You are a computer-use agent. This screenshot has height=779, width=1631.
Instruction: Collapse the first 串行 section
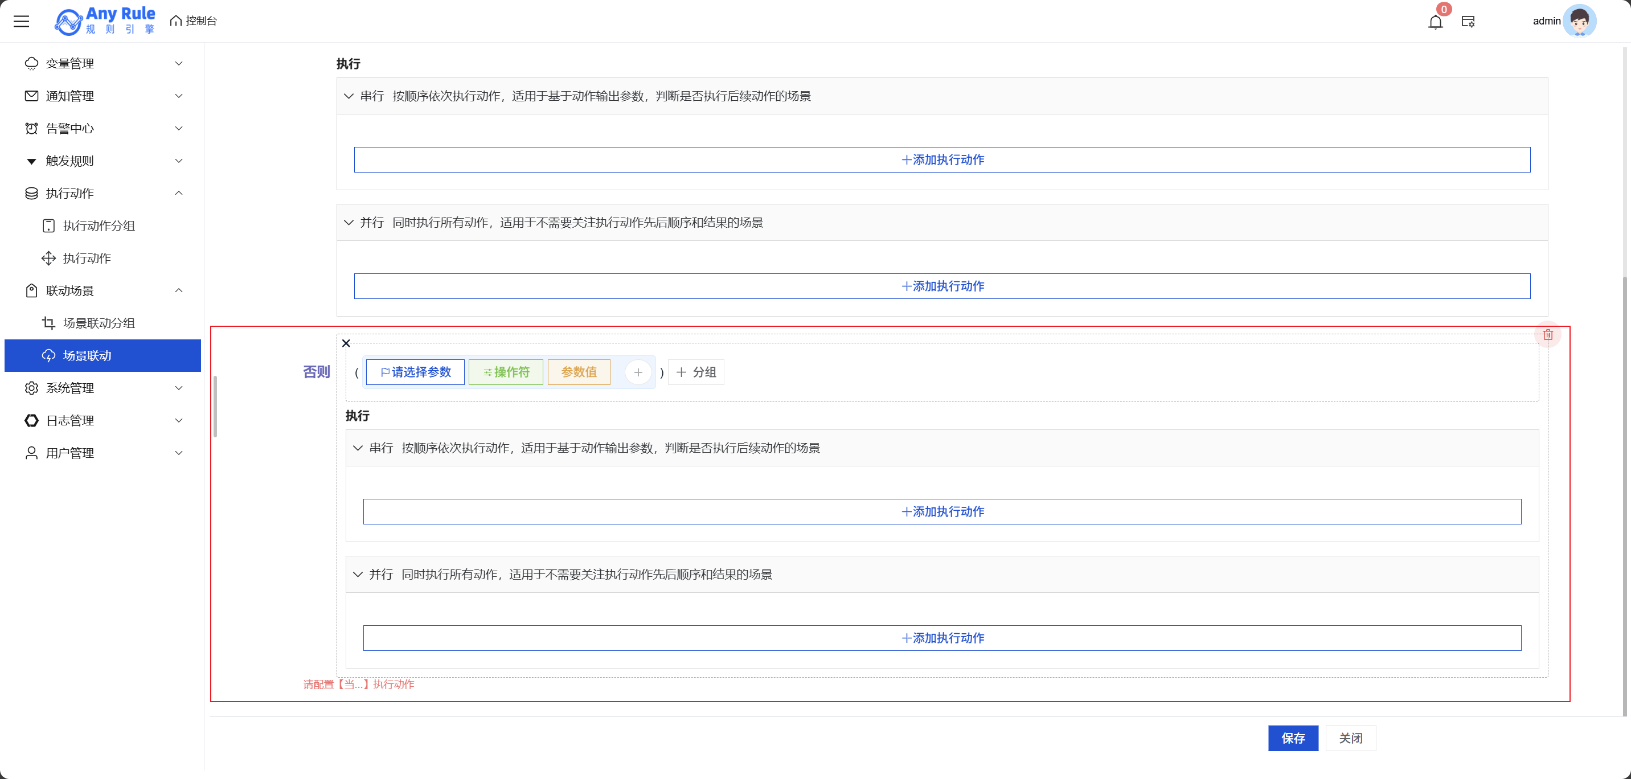(349, 96)
